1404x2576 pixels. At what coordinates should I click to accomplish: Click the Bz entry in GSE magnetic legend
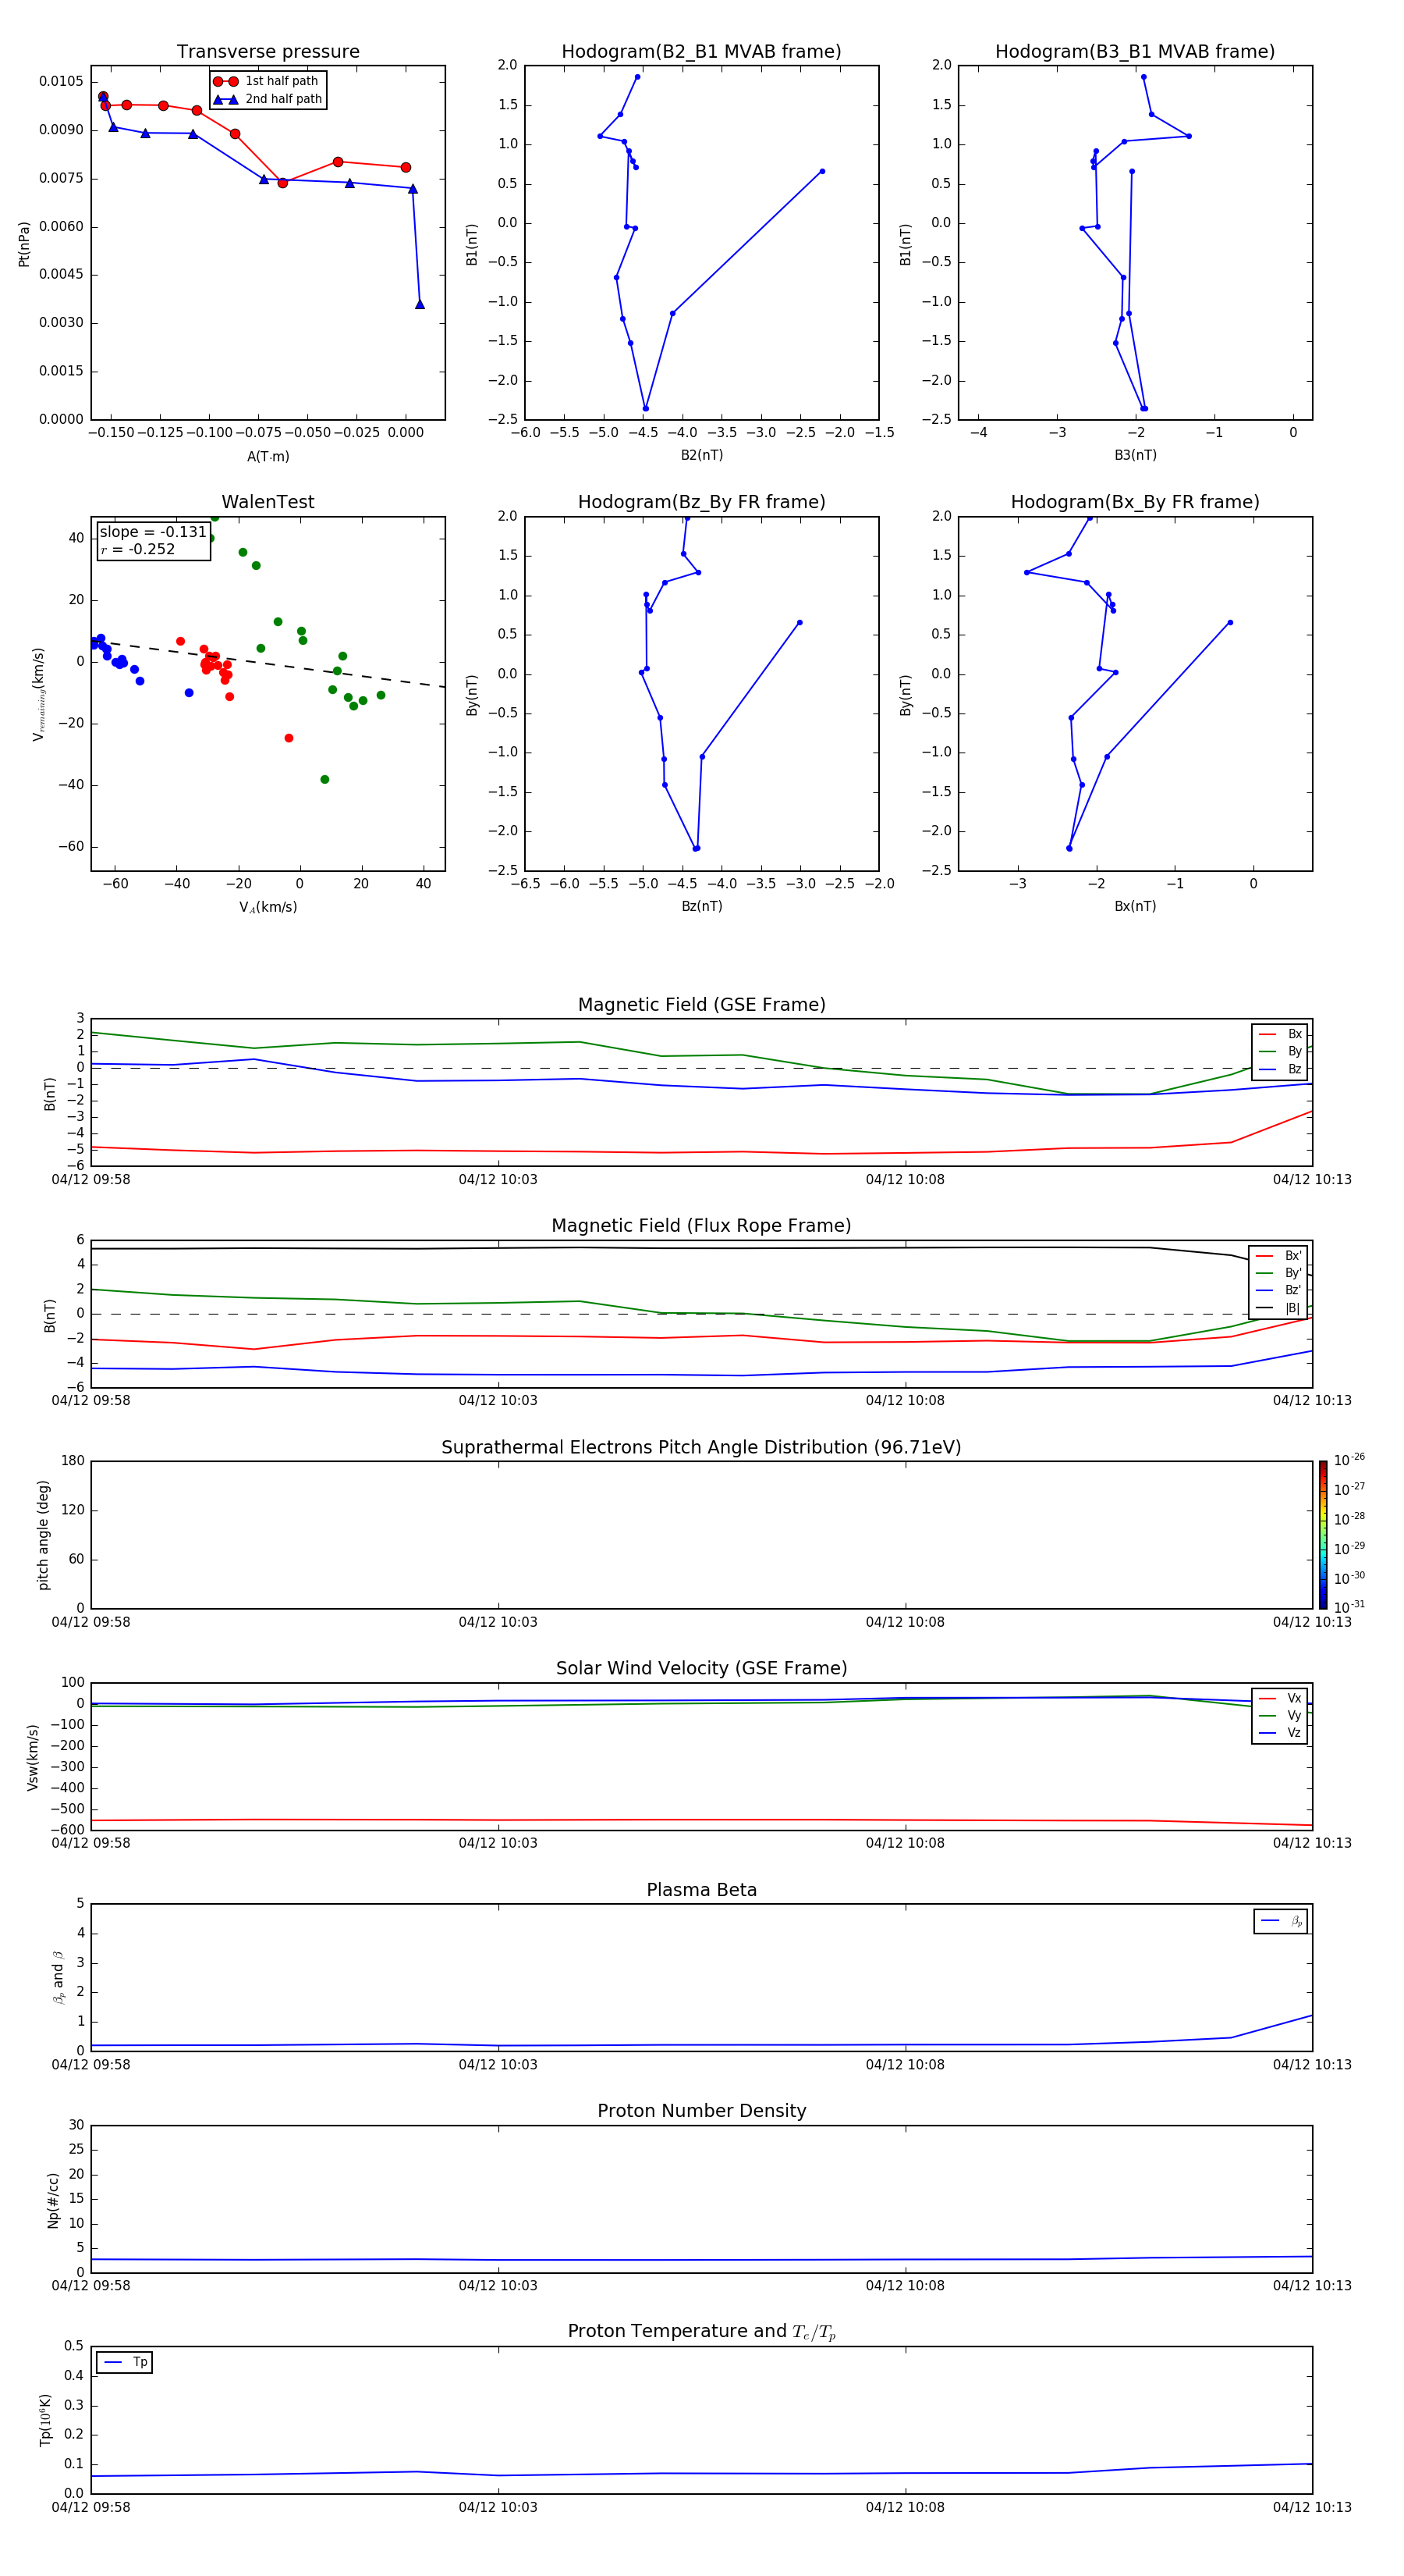pyautogui.click(x=1280, y=1069)
